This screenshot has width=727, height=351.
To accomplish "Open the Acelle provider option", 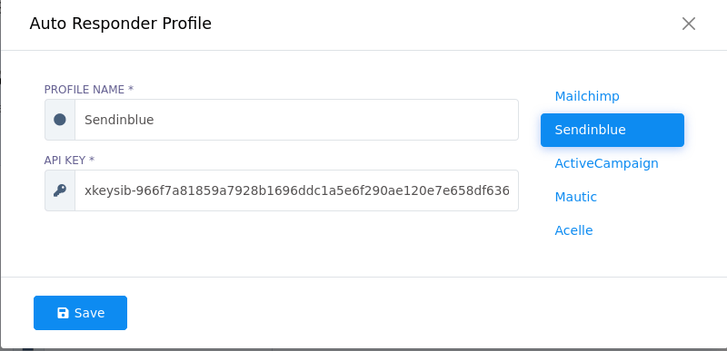I will [573, 230].
